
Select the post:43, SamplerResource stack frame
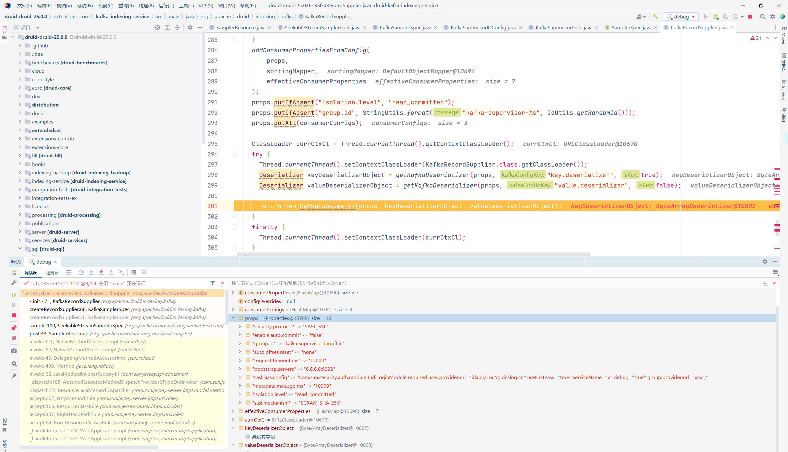(x=122, y=333)
